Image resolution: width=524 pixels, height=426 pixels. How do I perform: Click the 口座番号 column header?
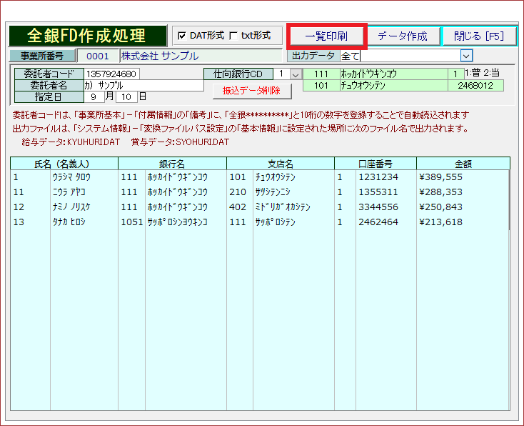[x=376, y=164]
